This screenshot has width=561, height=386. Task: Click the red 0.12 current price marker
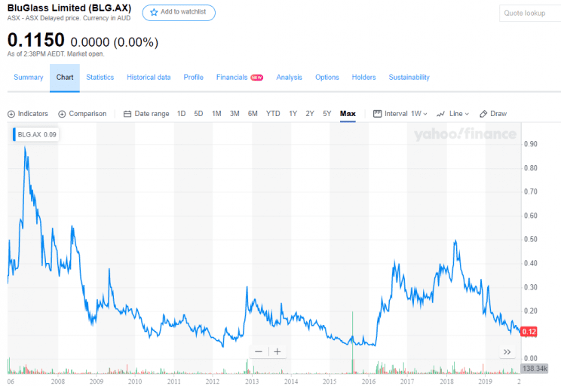point(529,332)
